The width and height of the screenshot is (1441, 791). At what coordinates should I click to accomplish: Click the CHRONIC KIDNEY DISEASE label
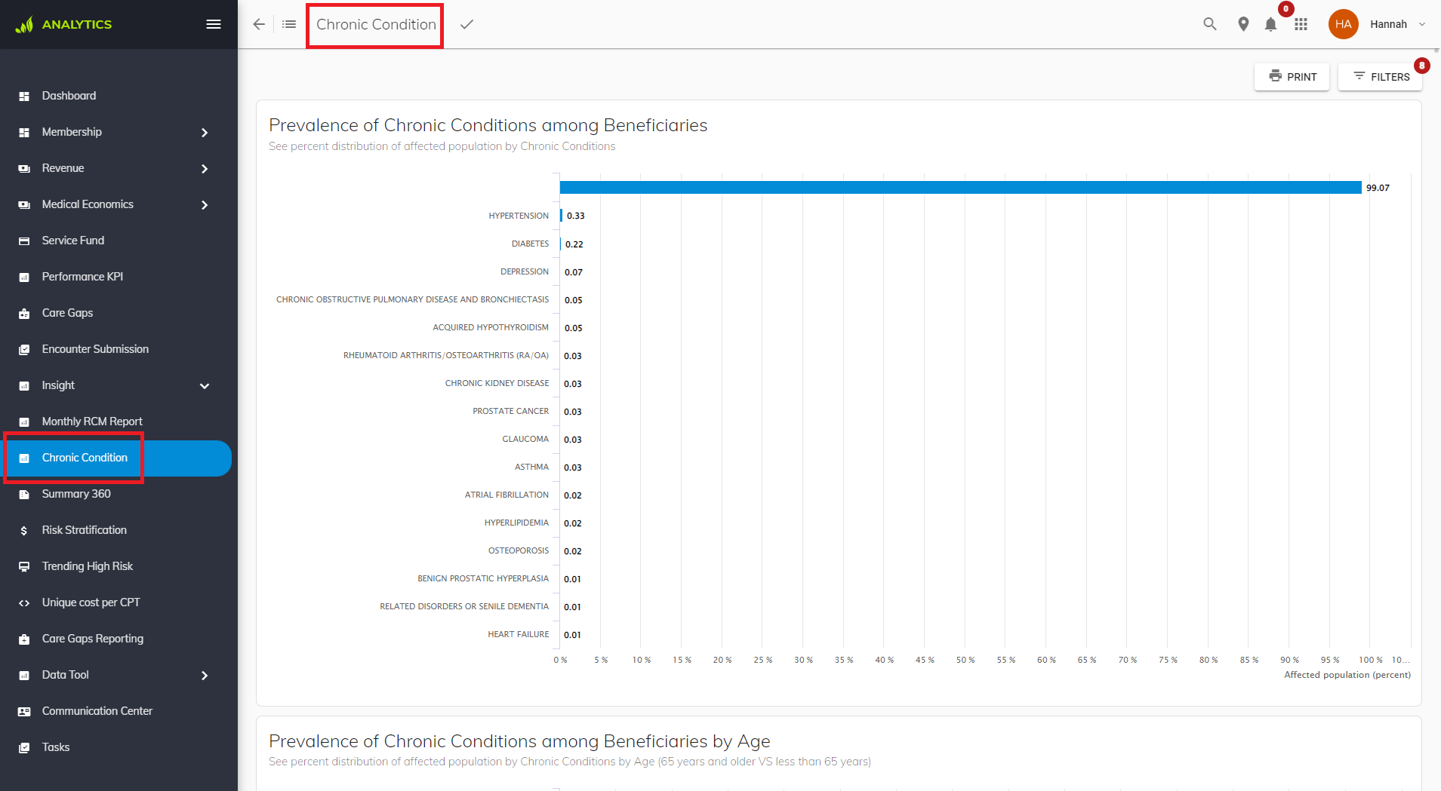[x=497, y=383]
